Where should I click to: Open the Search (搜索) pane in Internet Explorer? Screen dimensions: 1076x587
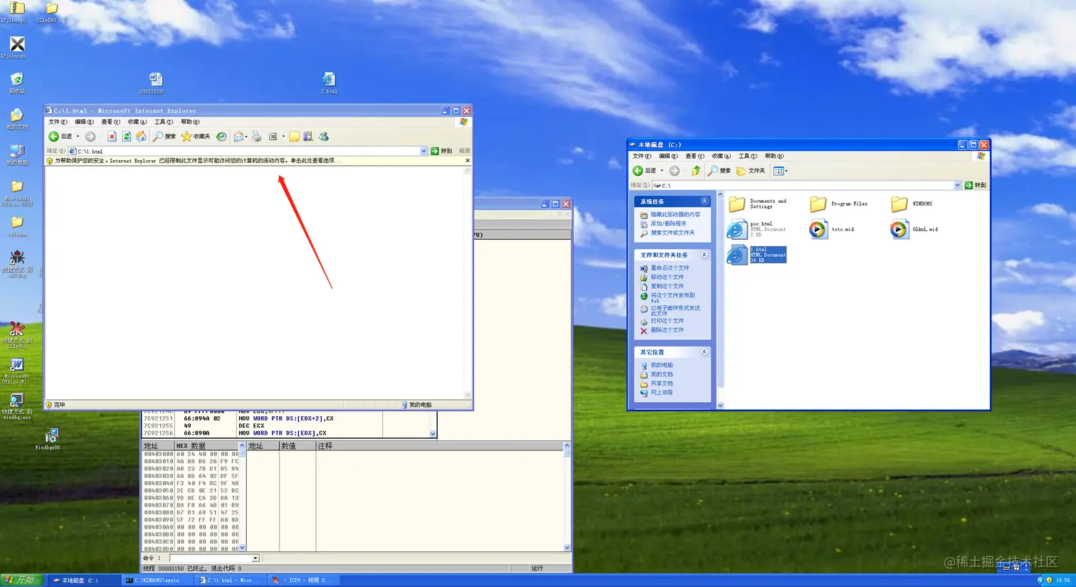[x=164, y=137]
